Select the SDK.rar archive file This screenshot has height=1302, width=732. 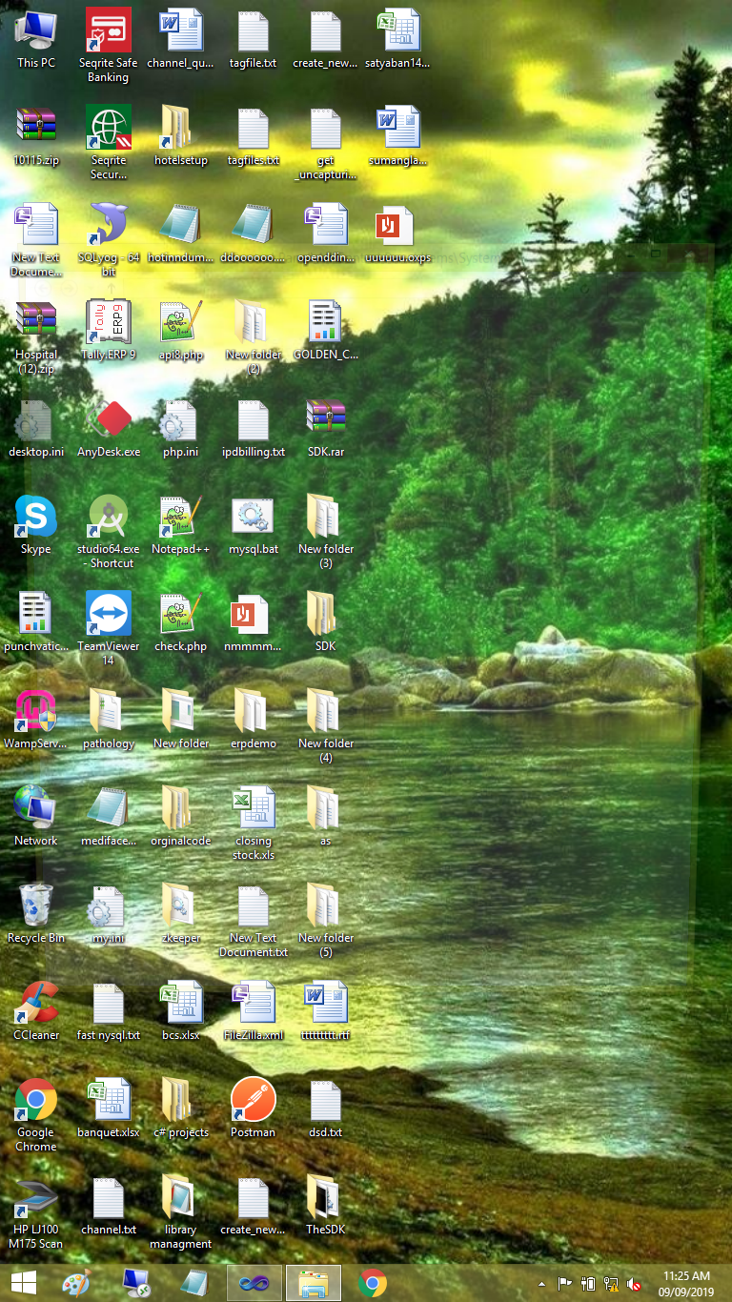tap(325, 420)
